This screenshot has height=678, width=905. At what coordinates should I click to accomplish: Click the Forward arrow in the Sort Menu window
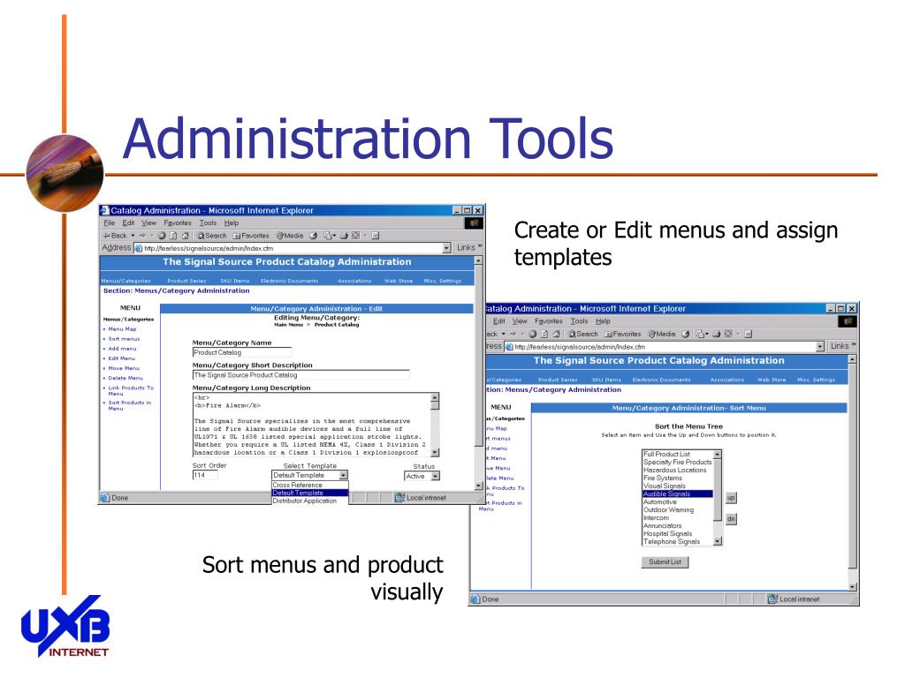click(513, 334)
